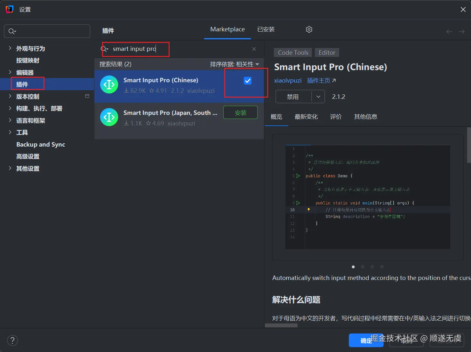
Task: Clear the plugin search text
Action: (254, 49)
